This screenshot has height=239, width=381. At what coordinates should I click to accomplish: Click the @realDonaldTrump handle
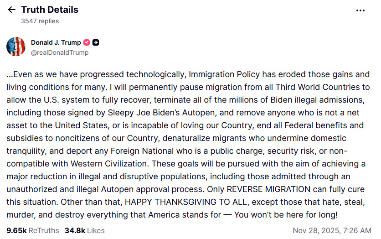coord(59,52)
